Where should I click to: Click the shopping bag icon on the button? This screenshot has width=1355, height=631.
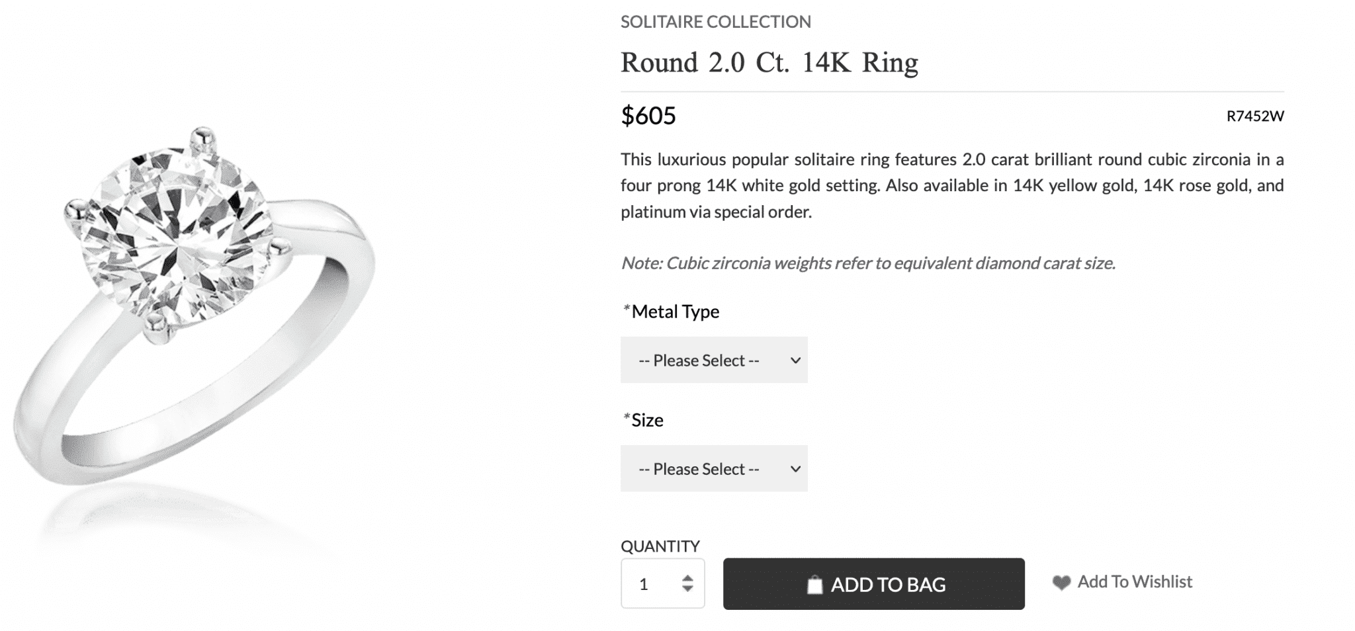pos(814,585)
